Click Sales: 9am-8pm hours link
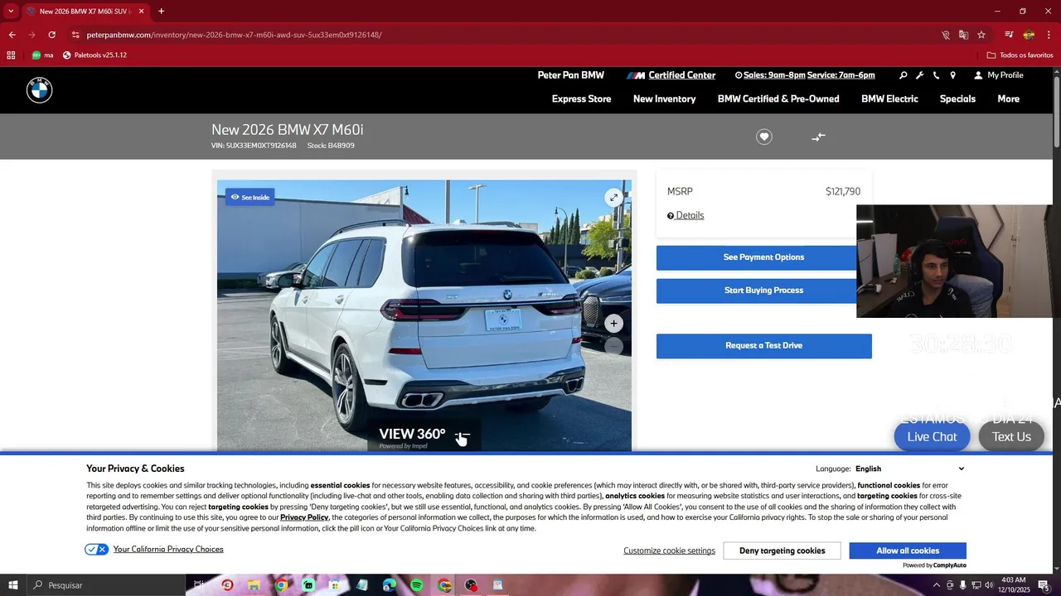Viewport: 1061px width, 596px height. click(x=774, y=75)
